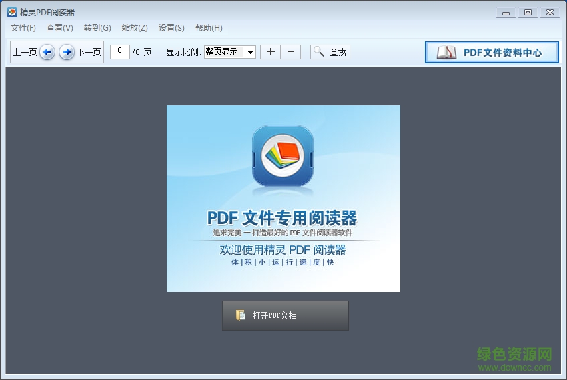
Task: Click the 打开PDF文档 button
Action: pos(286,315)
